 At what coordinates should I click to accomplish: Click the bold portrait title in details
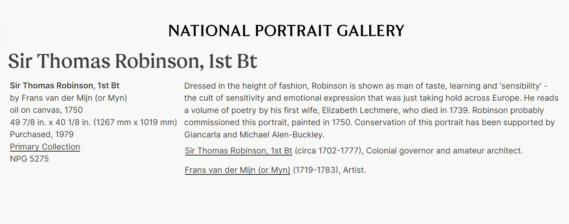coord(64,86)
